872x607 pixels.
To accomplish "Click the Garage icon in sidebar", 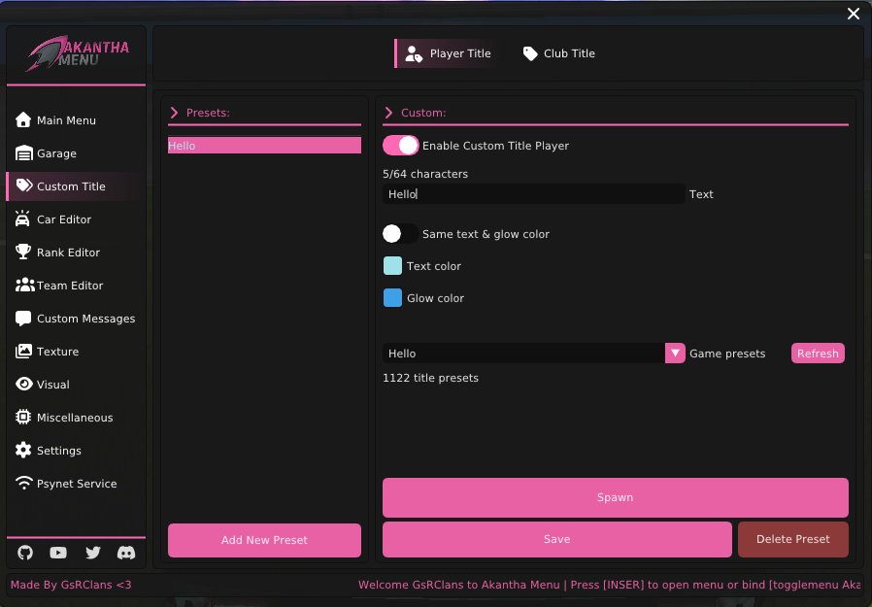I will pyautogui.click(x=24, y=153).
